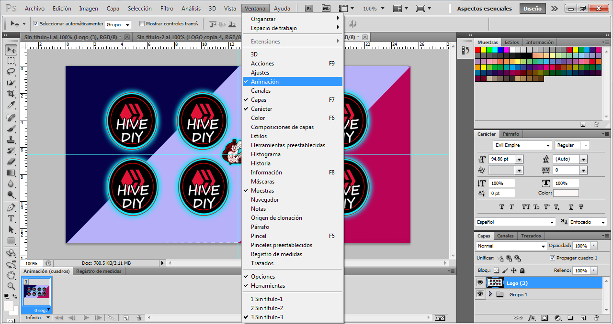Launch Mini Bridge from the application bar
This screenshot has height=324, width=613.
[x=326, y=9]
